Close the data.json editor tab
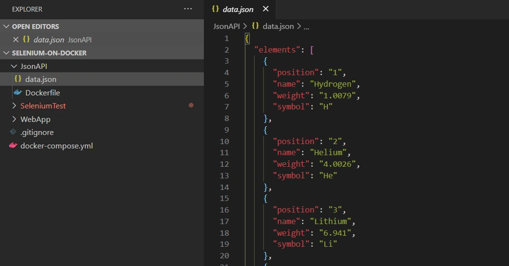The width and height of the screenshot is (509, 266). (266, 9)
